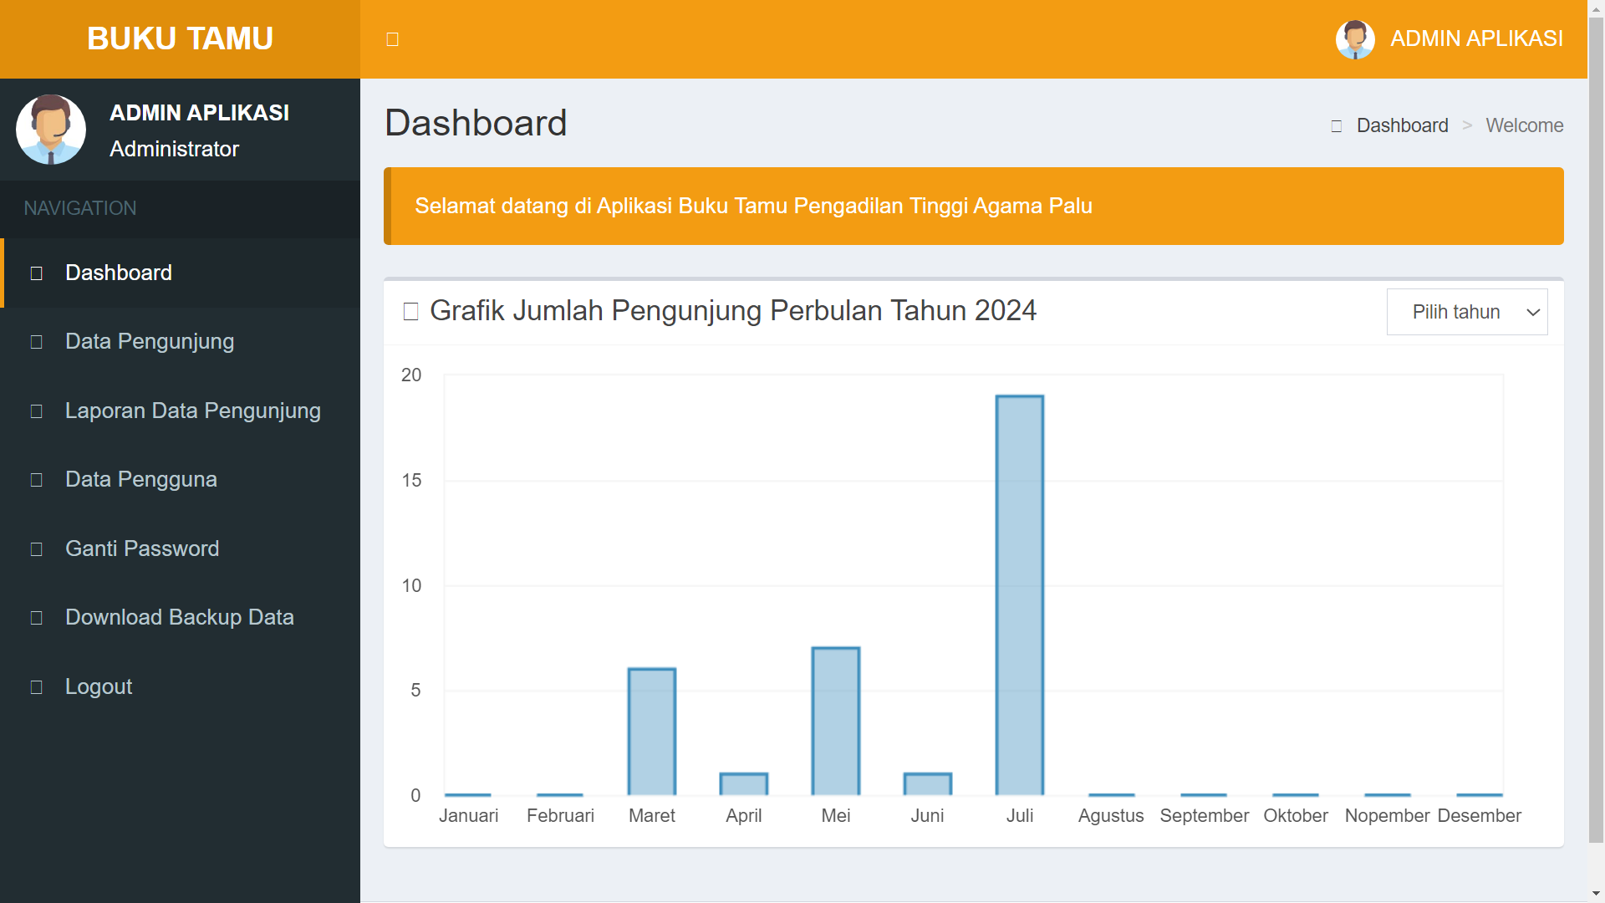Click the icon beside Ganti Password

36,549
